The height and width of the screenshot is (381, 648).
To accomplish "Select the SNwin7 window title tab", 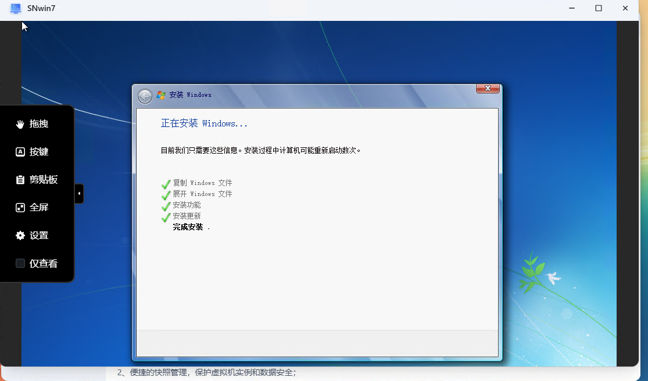I will tap(41, 8).
